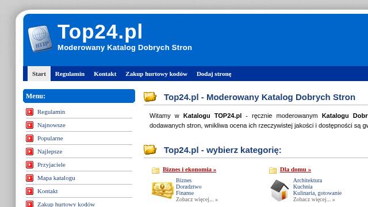Viewport: 368px width, 207px height.
Task: Open Najlepsze link in sidebar menu
Action: [x=50, y=152]
